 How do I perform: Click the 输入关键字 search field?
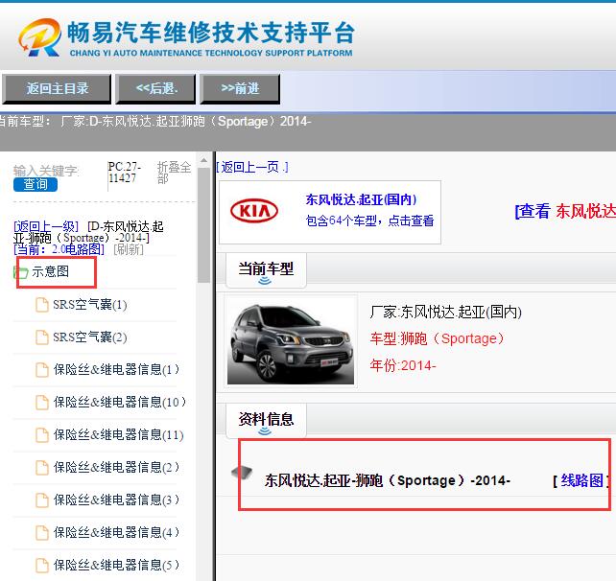[46, 171]
